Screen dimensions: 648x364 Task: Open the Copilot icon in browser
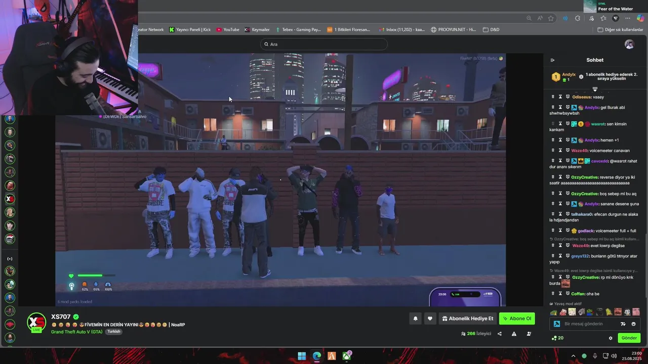pos(640,18)
